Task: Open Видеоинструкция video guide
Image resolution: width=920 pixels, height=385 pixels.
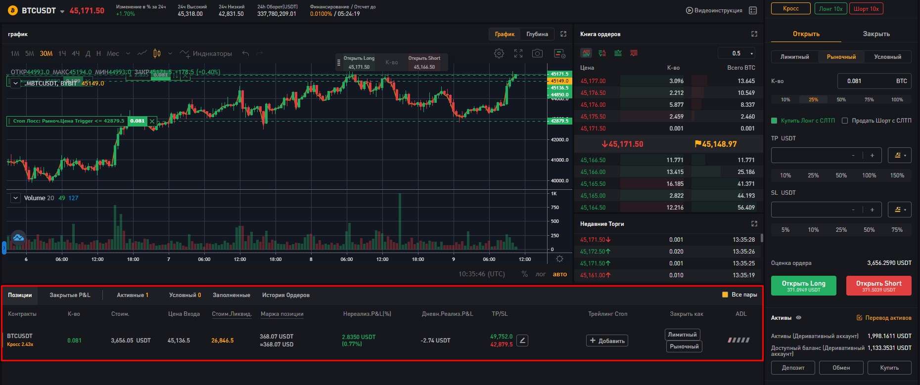Action: click(x=714, y=10)
